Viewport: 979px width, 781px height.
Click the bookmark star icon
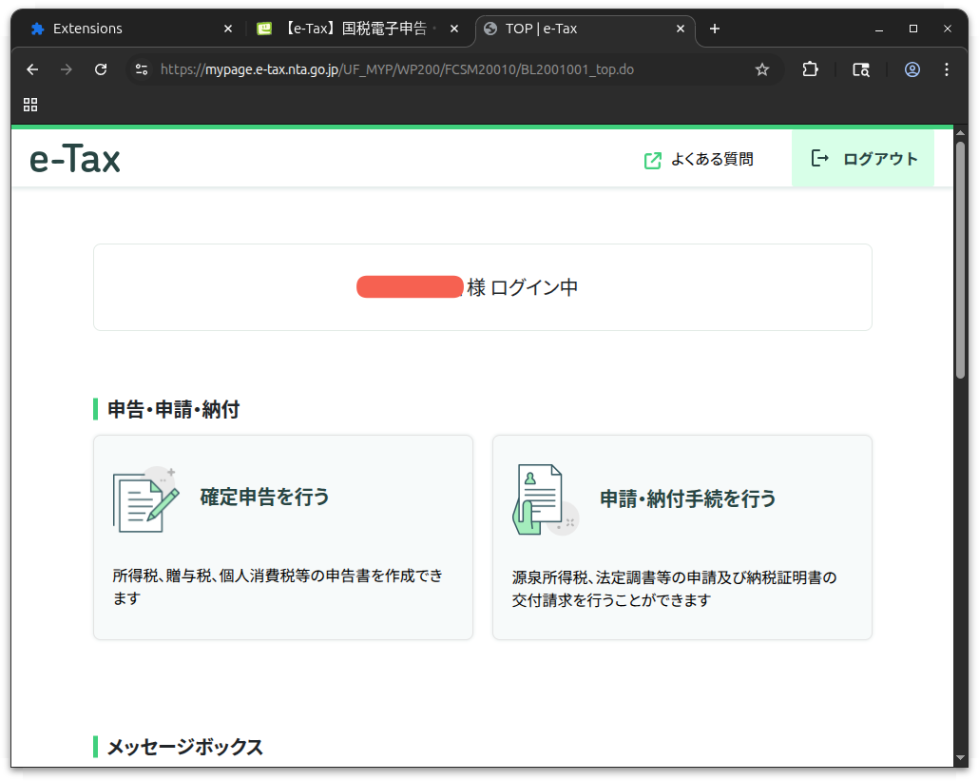pos(761,69)
